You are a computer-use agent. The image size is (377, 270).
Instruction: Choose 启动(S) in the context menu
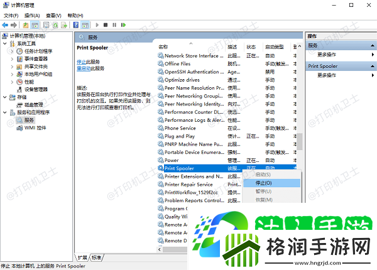click(x=271, y=175)
